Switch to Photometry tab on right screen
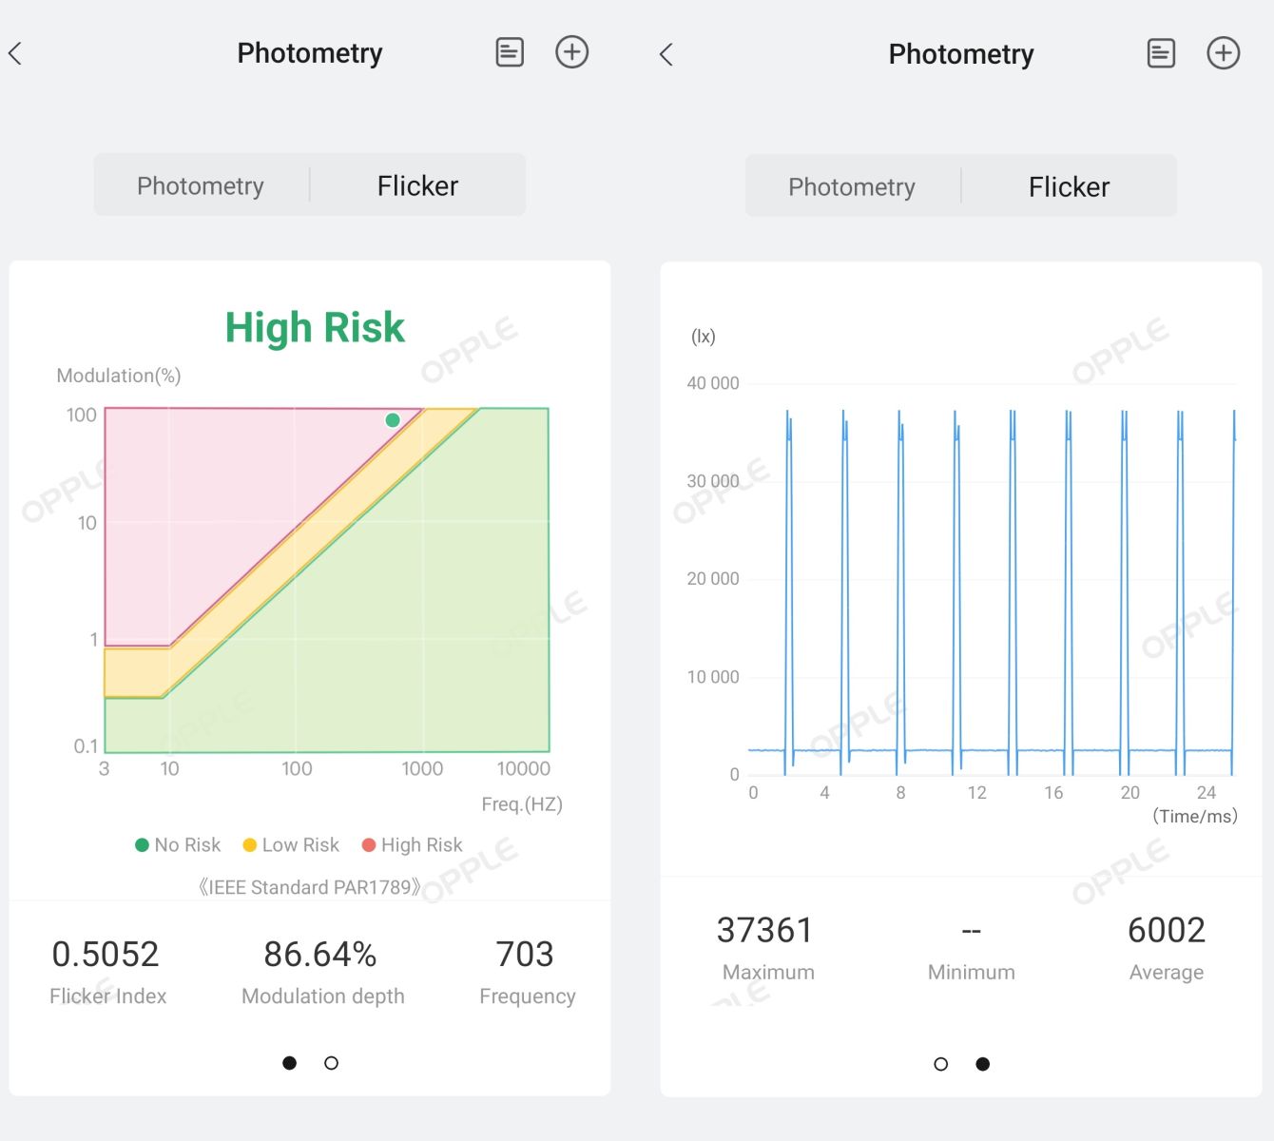This screenshot has width=1274, height=1141. pyautogui.click(x=852, y=187)
